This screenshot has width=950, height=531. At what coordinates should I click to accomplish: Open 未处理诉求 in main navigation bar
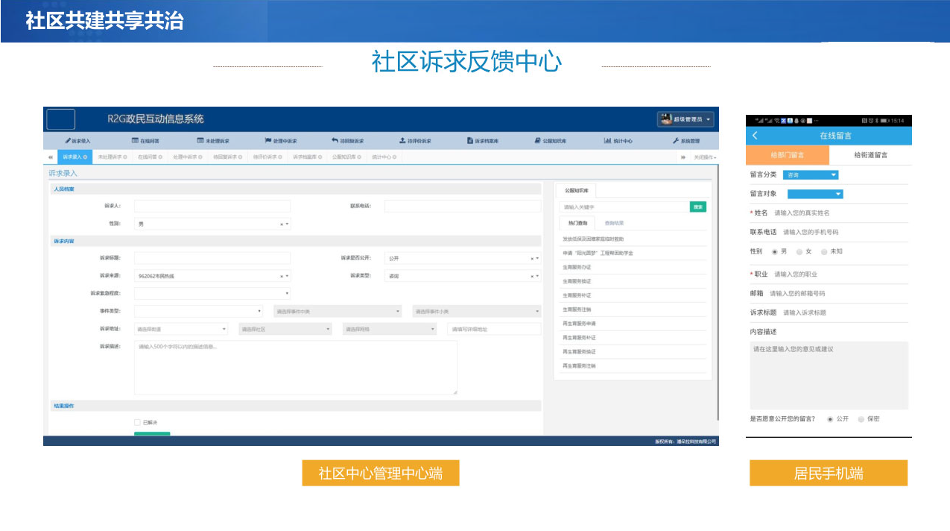pyautogui.click(x=213, y=141)
